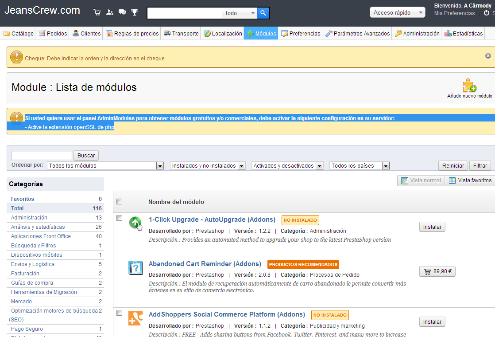Dismiss the Cheque warning notification
Image resolution: width=495 pixels, height=337 pixels.
[x=488, y=56]
